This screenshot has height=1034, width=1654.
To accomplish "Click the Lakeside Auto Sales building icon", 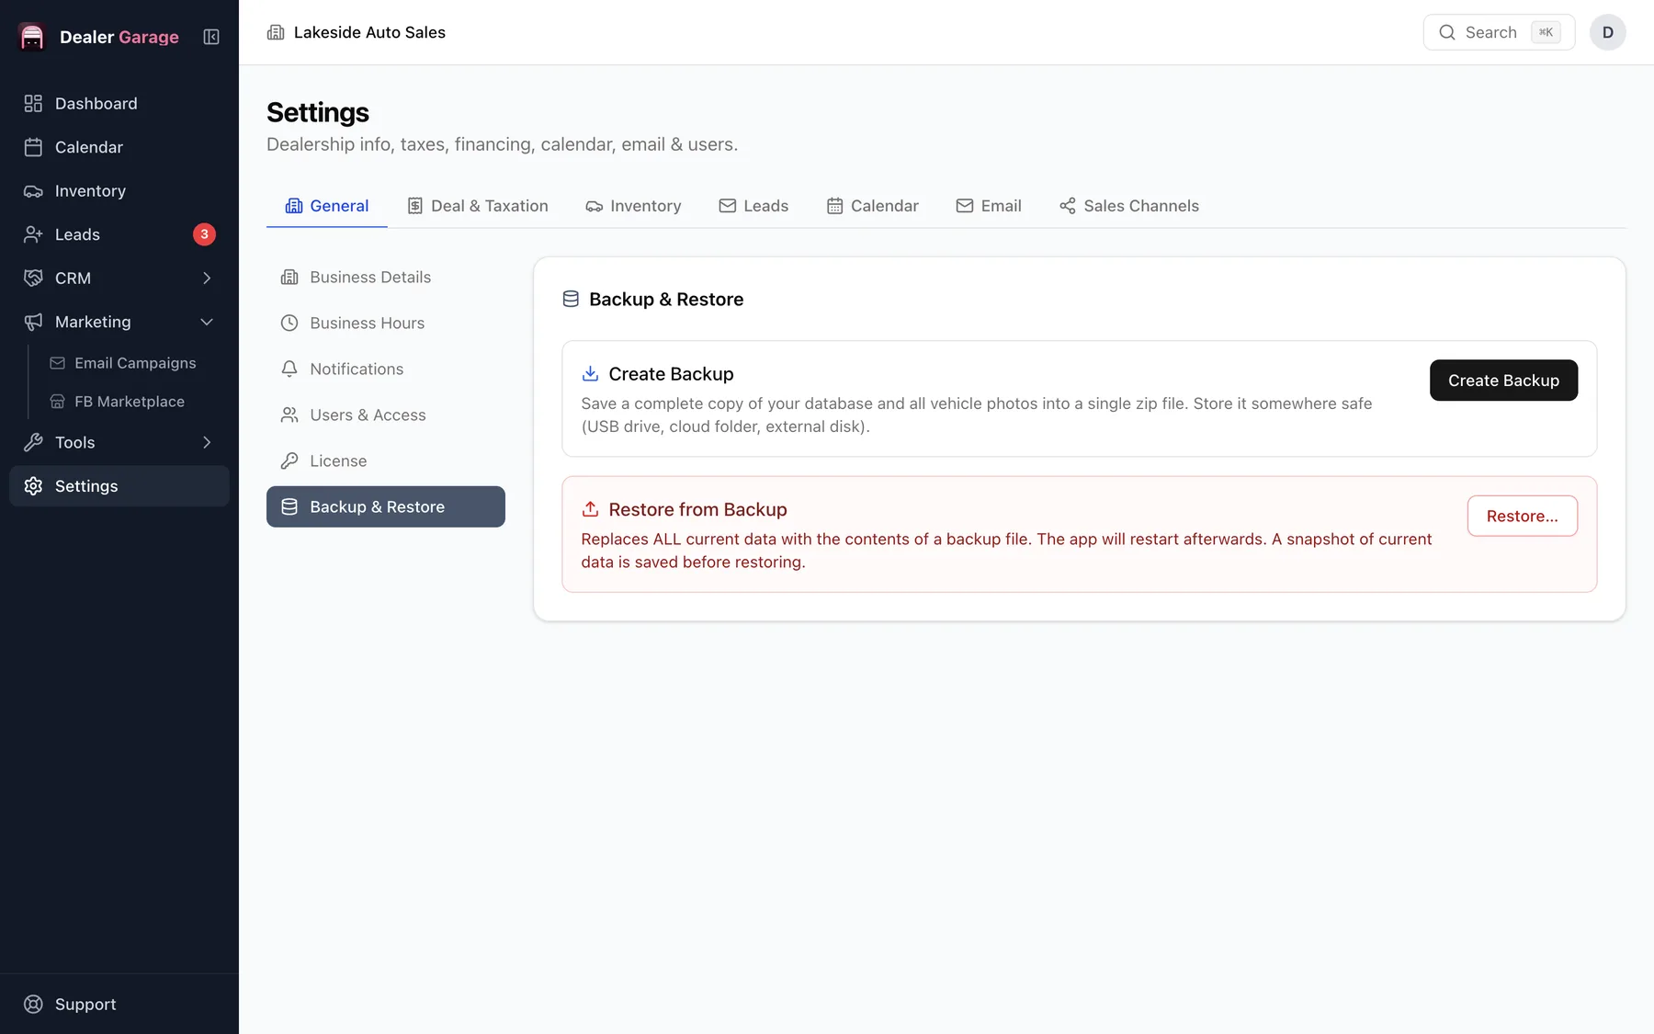I will click(276, 32).
